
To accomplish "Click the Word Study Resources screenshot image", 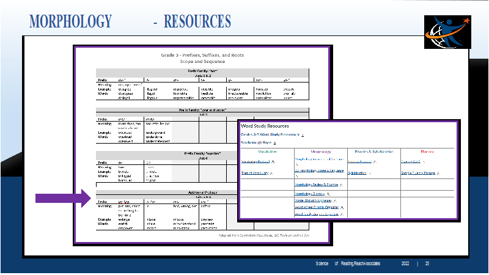I will coord(349,170).
